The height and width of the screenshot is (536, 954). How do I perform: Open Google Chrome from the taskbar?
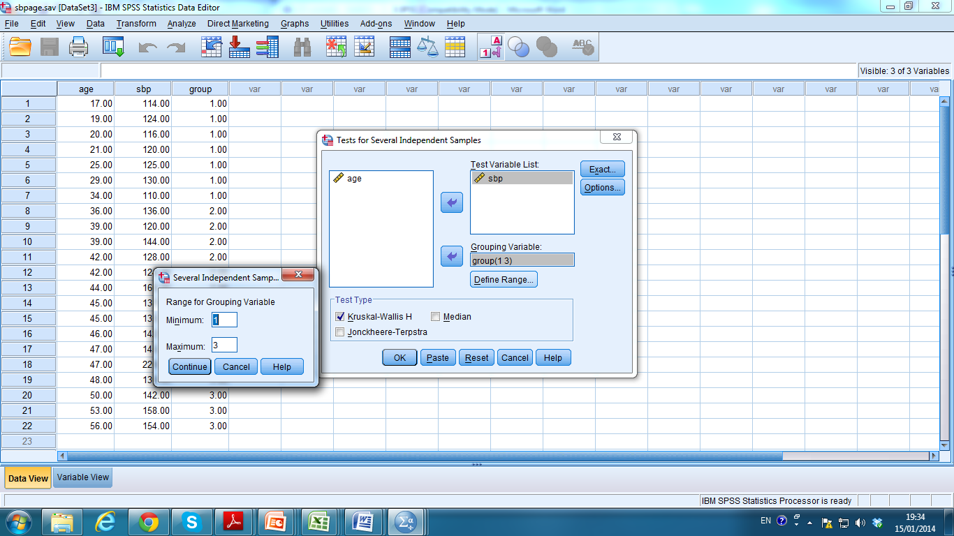(149, 521)
